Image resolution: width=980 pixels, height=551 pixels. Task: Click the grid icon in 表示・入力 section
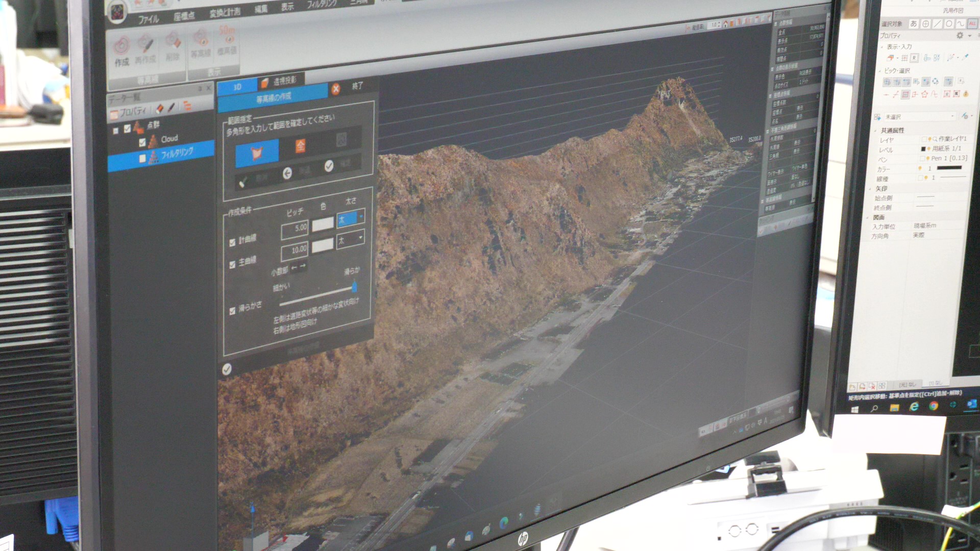pos(904,58)
